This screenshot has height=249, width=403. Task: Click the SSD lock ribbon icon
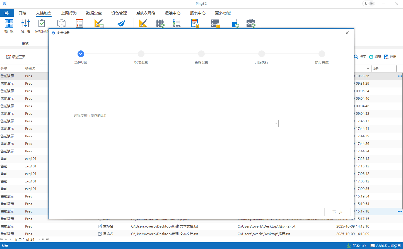coord(195,23)
